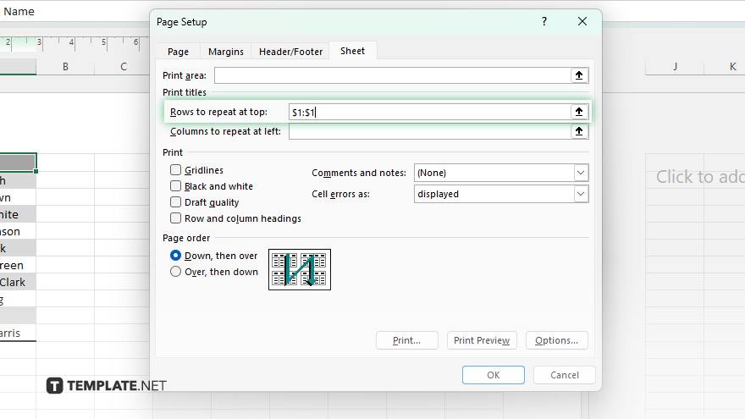745x419 pixels.
Task: Select column K header in spreadsheet
Action: (725, 67)
